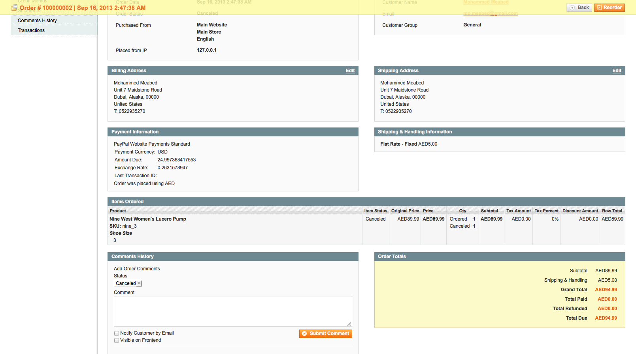The height and width of the screenshot is (354, 636).
Task: Click the Main Website purchased-from value
Action: click(x=212, y=25)
